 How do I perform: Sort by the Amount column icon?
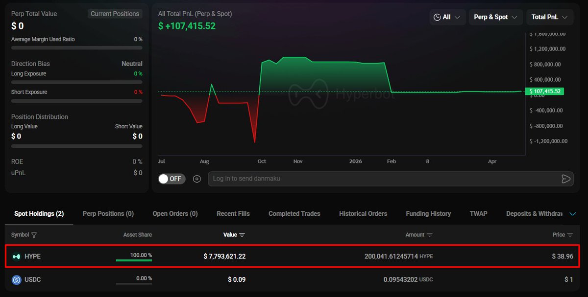click(x=430, y=235)
